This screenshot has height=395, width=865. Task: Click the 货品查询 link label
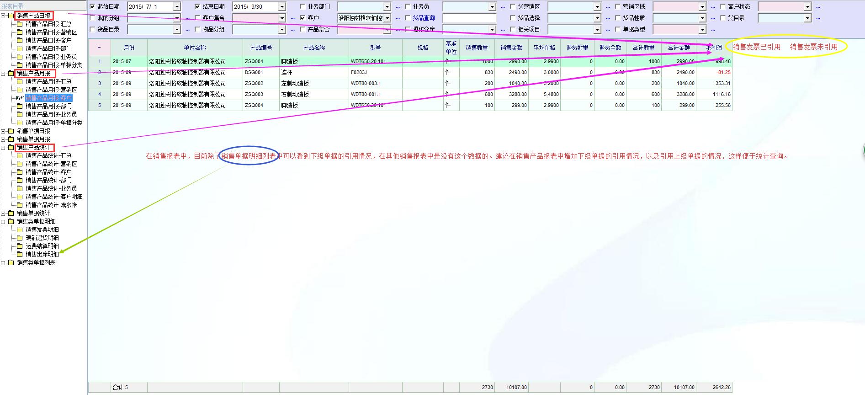tap(424, 18)
